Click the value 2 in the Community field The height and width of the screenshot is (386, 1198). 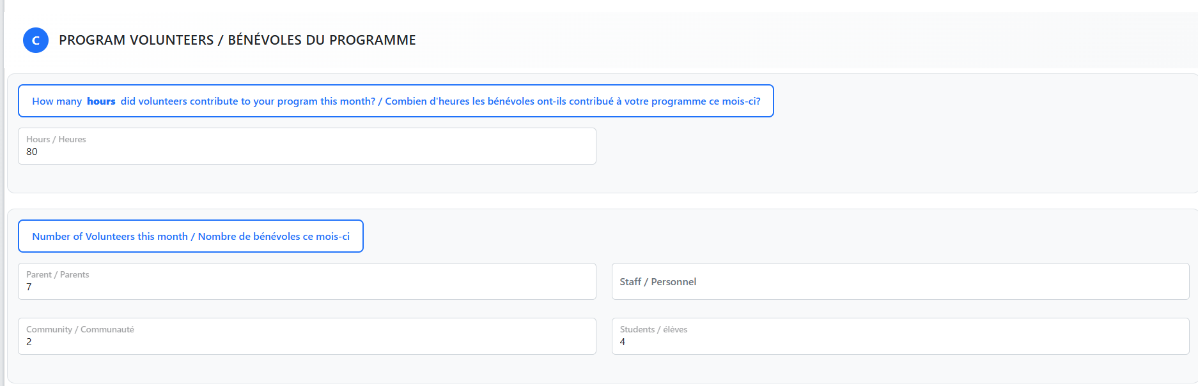pos(29,342)
